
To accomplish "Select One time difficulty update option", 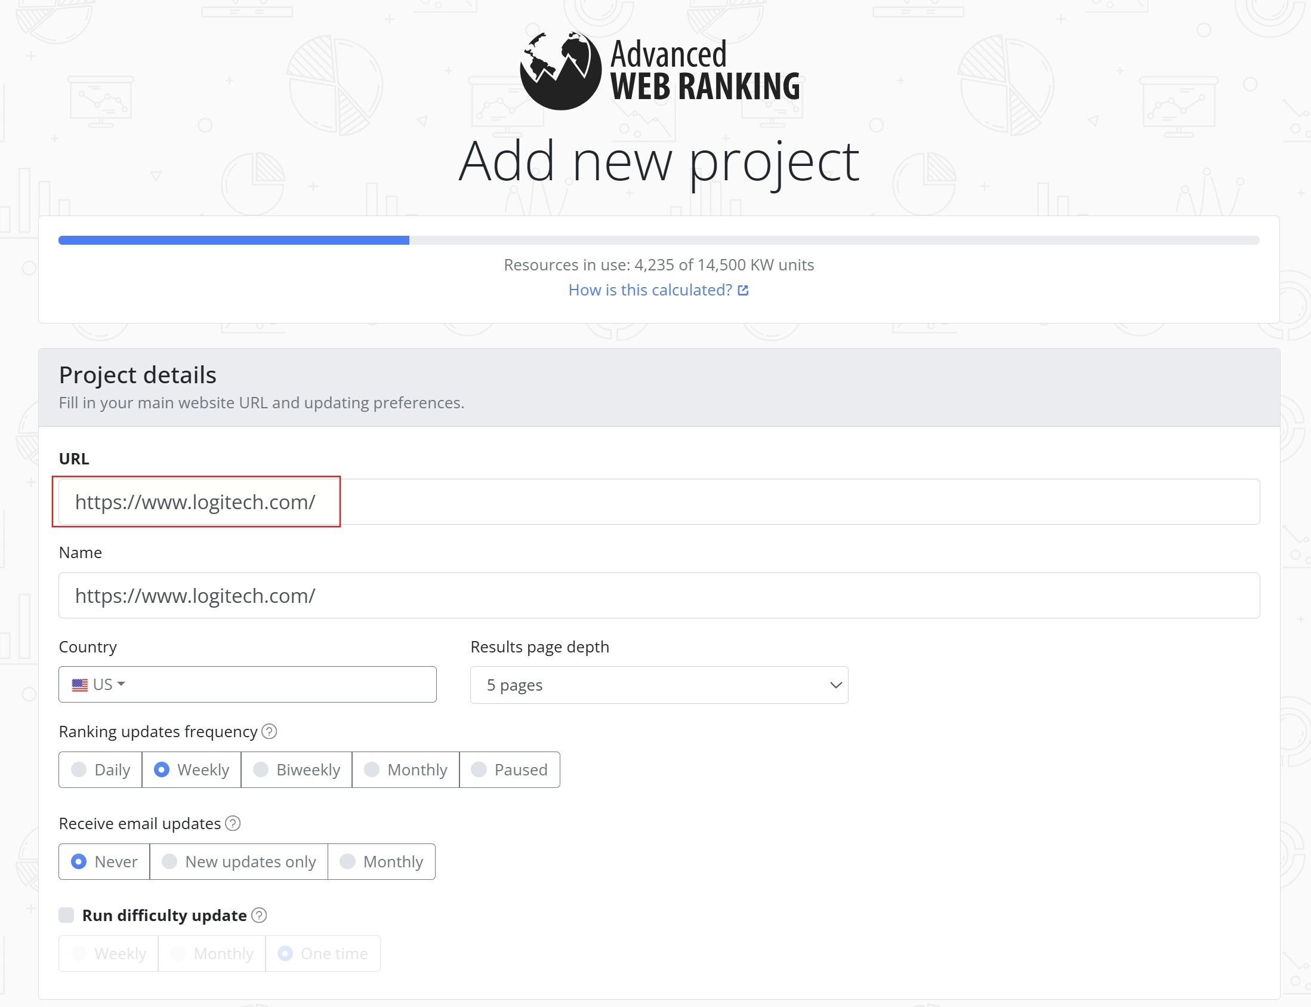I will click(323, 953).
